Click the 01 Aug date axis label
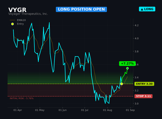Viewport: 162px width, 119px height. [108, 110]
